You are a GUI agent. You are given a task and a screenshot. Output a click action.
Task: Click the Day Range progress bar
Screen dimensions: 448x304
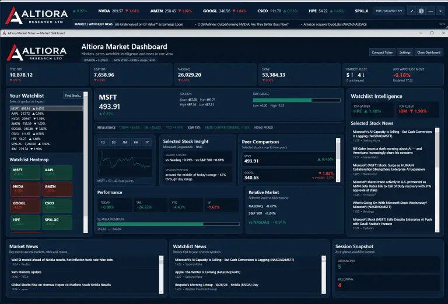tap(296, 100)
